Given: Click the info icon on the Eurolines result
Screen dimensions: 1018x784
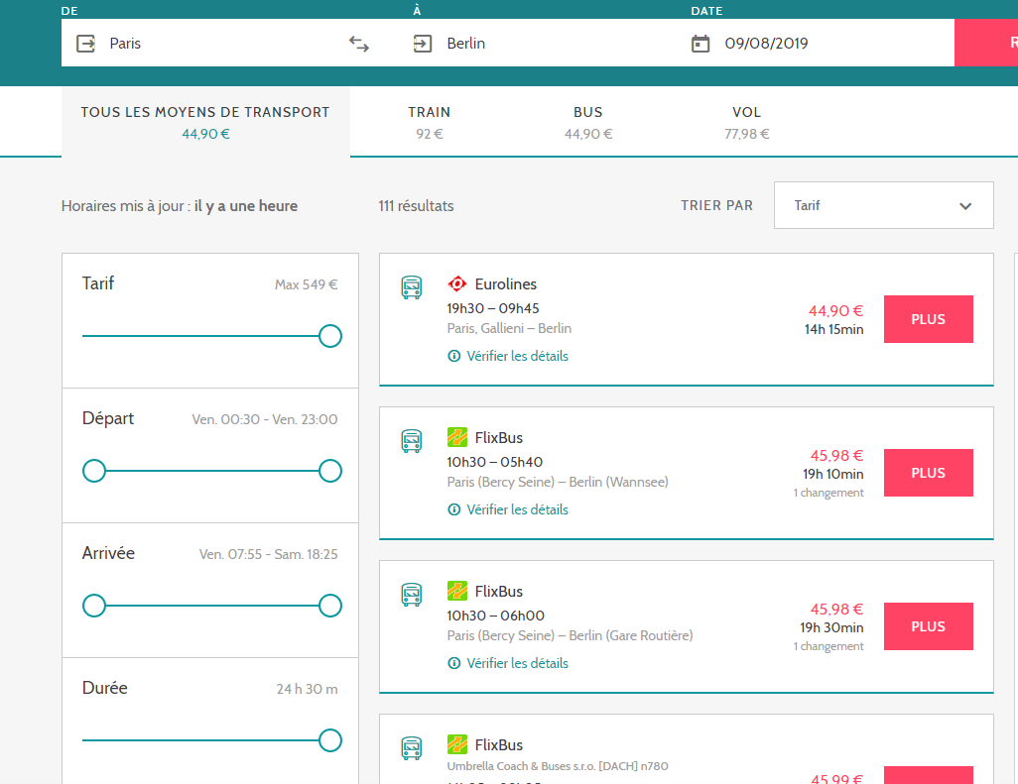Looking at the screenshot, I should 454,356.
